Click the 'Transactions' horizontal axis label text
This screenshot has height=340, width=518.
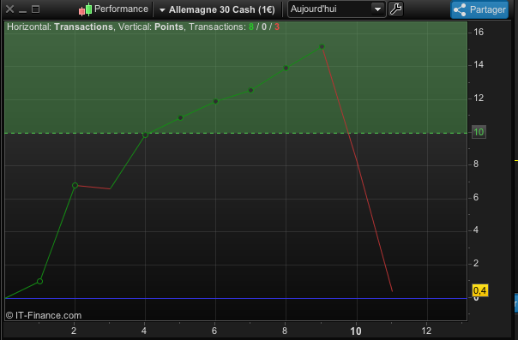click(x=83, y=27)
